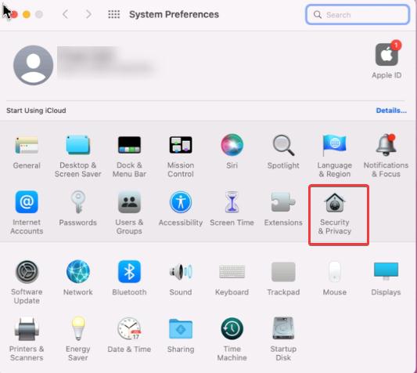Go back with the left chevron
Screen dimensions: 417x373
tap(65, 14)
